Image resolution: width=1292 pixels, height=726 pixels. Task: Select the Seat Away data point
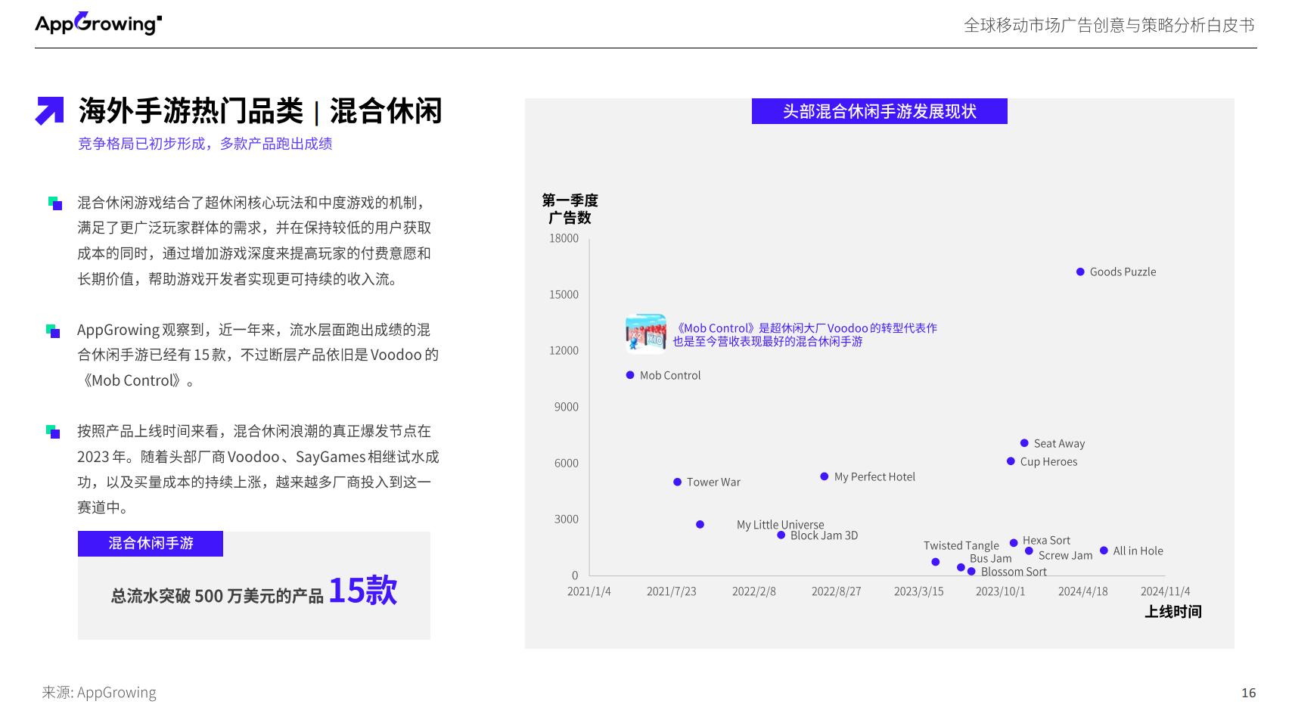click(1024, 443)
